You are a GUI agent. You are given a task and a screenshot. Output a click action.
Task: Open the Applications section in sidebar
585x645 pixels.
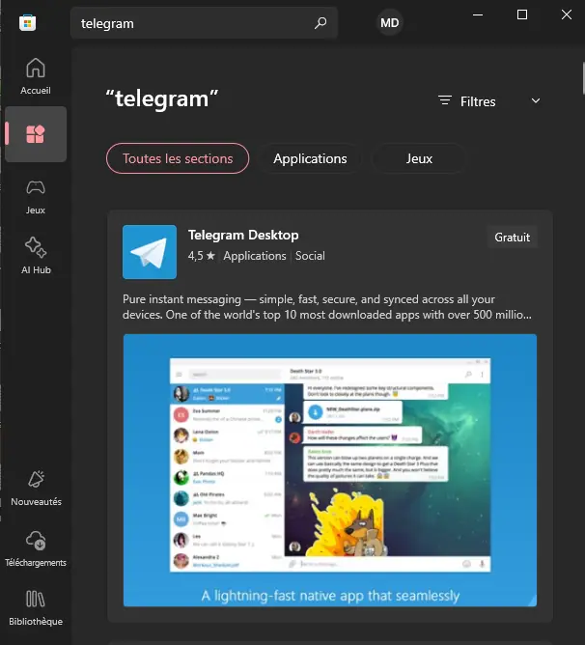click(x=36, y=134)
